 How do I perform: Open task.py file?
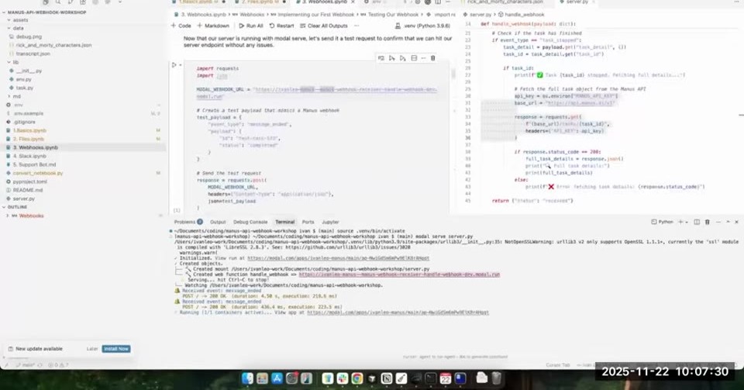[25, 88]
